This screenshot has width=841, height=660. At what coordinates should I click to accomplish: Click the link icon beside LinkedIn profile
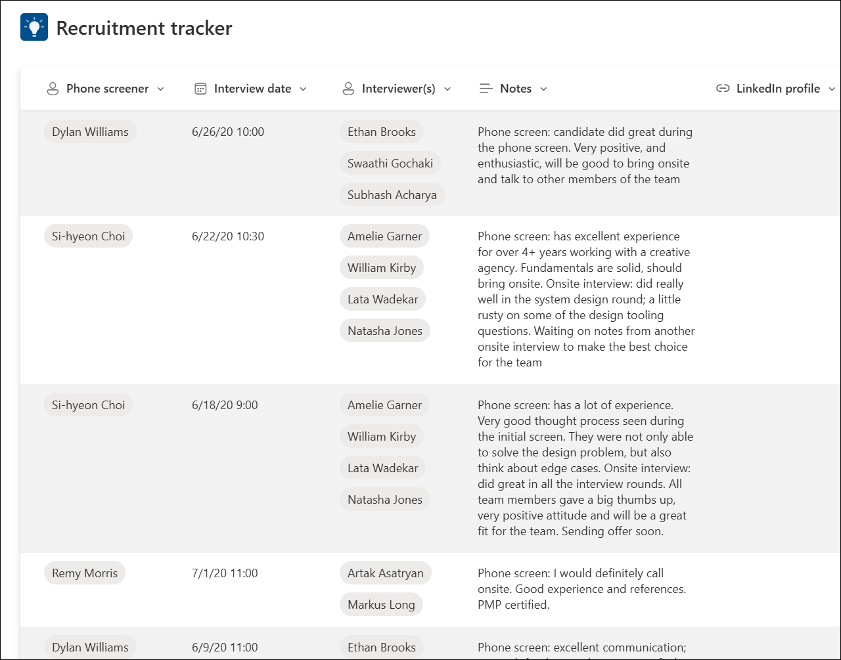[723, 88]
